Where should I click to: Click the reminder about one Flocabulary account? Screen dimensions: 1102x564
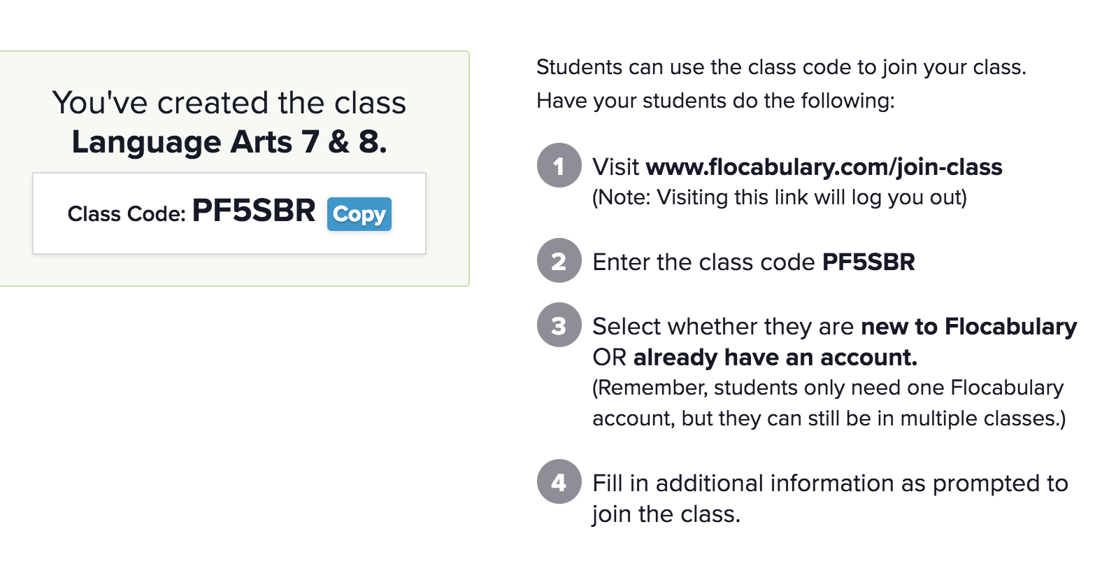point(828,403)
